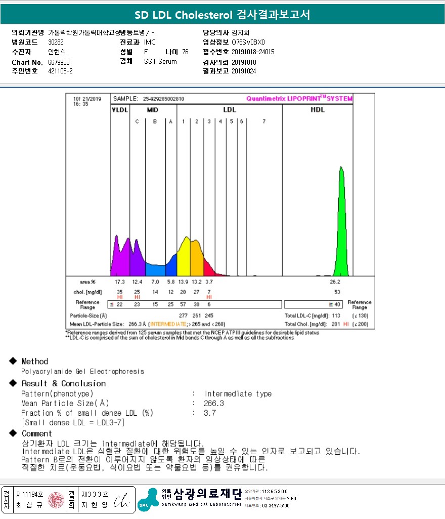Click the MID column header in chart
The height and width of the screenshot is (519, 445).
pyautogui.click(x=153, y=109)
